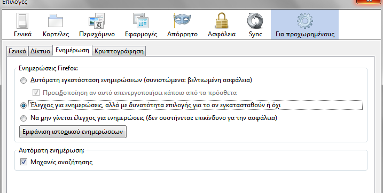This screenshot has height=193, width=383.
Task: Open the Εφαρμογές applications pane
Action: tap(141, 25)
